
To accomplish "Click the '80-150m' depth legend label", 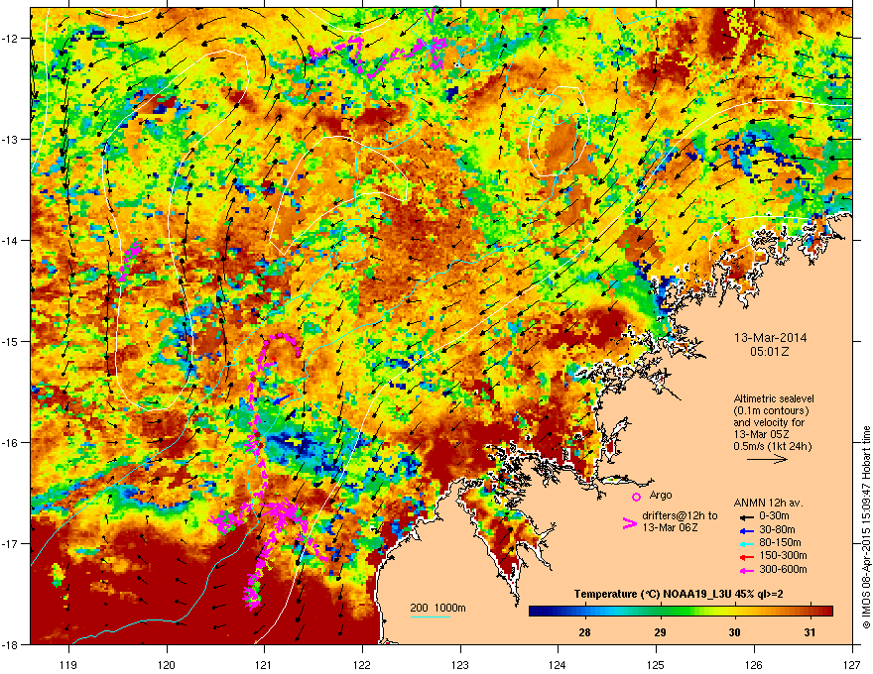I will tap(780, 542).
